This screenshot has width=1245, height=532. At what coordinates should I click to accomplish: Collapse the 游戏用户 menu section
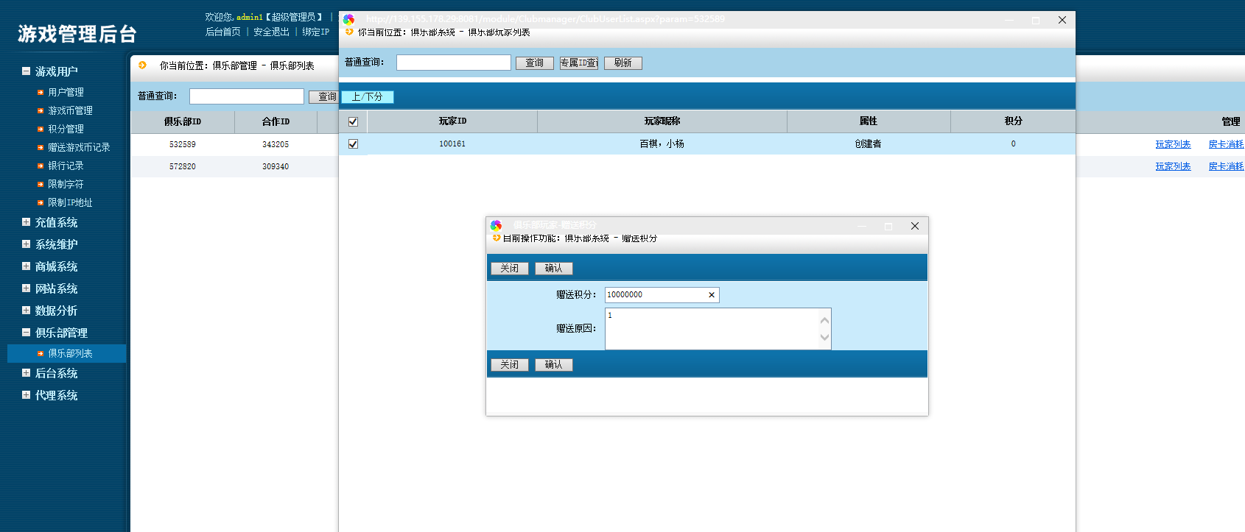[26, 71]
